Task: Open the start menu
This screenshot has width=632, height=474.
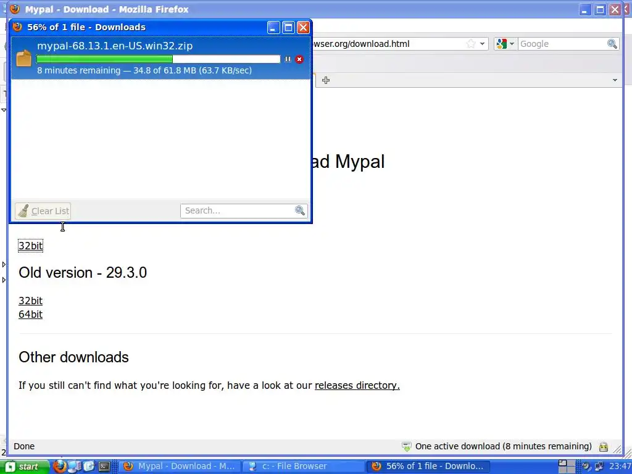Action: tap(25, 467)
